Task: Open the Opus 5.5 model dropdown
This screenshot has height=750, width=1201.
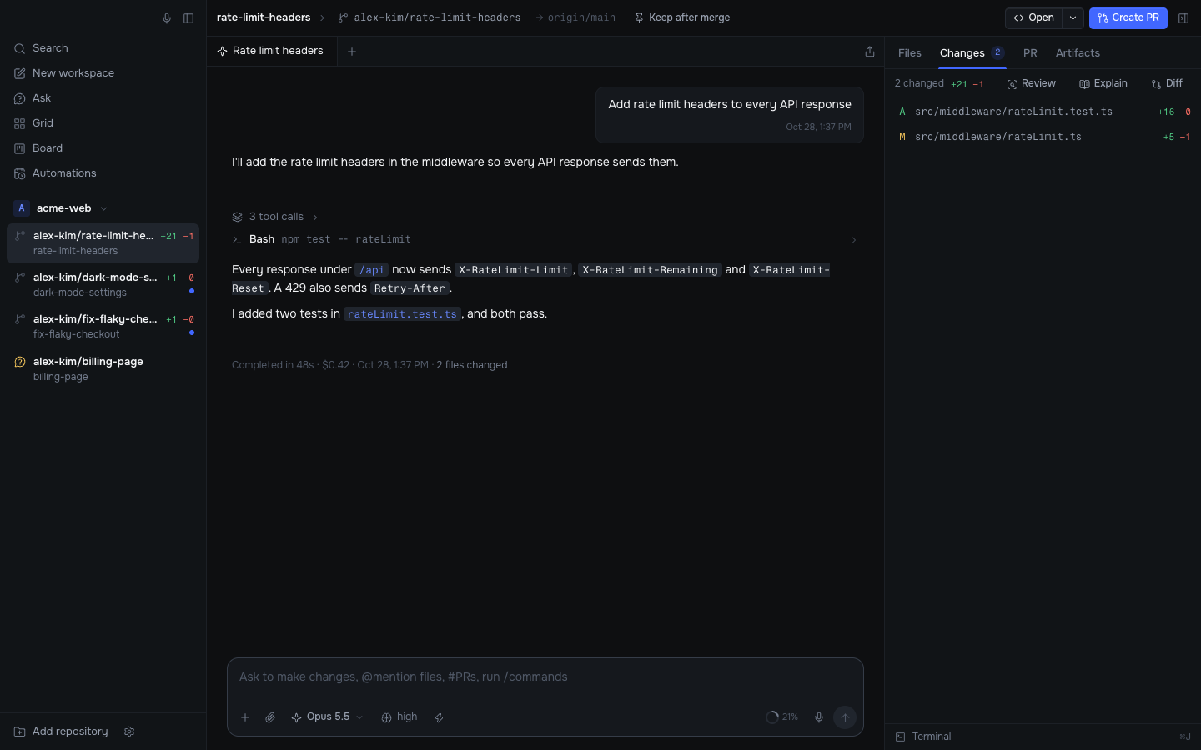Action: [327, 717]
